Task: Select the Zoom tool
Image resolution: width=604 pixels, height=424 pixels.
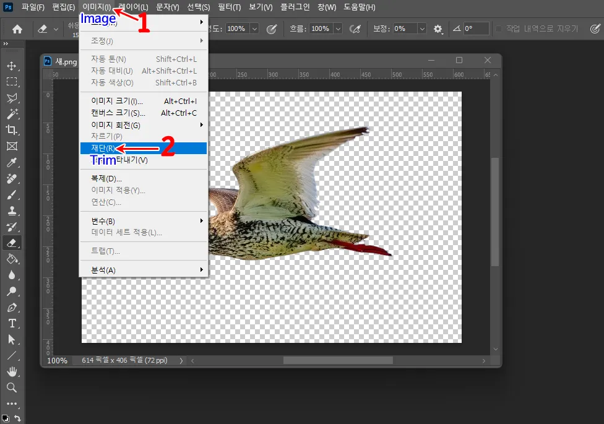Action: (x=12, y=387)
